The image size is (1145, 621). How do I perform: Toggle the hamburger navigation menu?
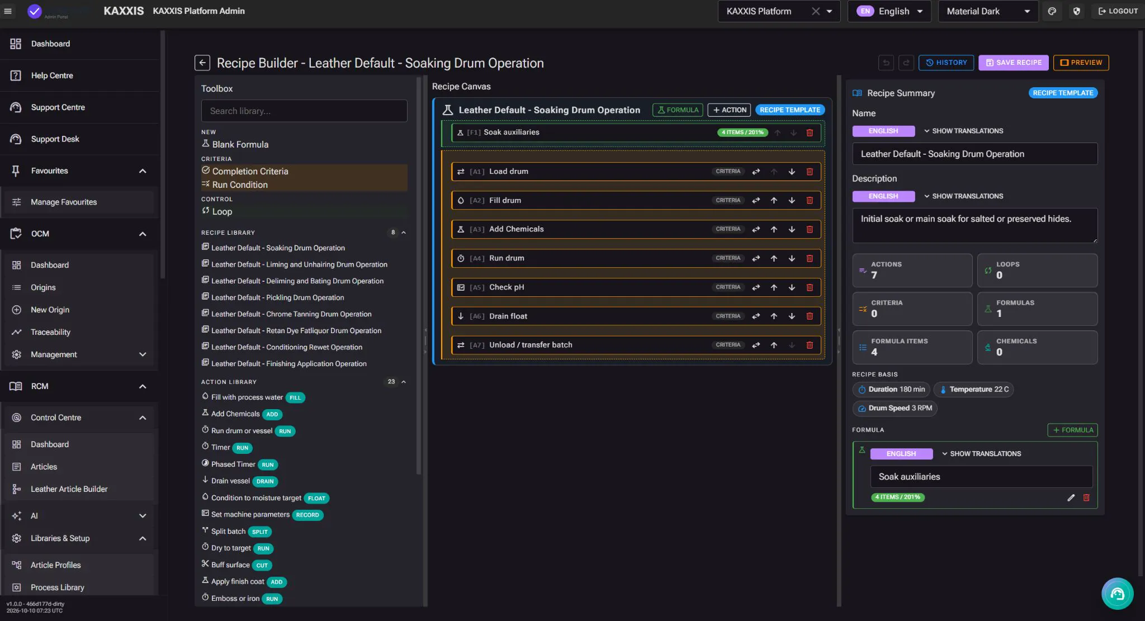click(x=8, y=11)
